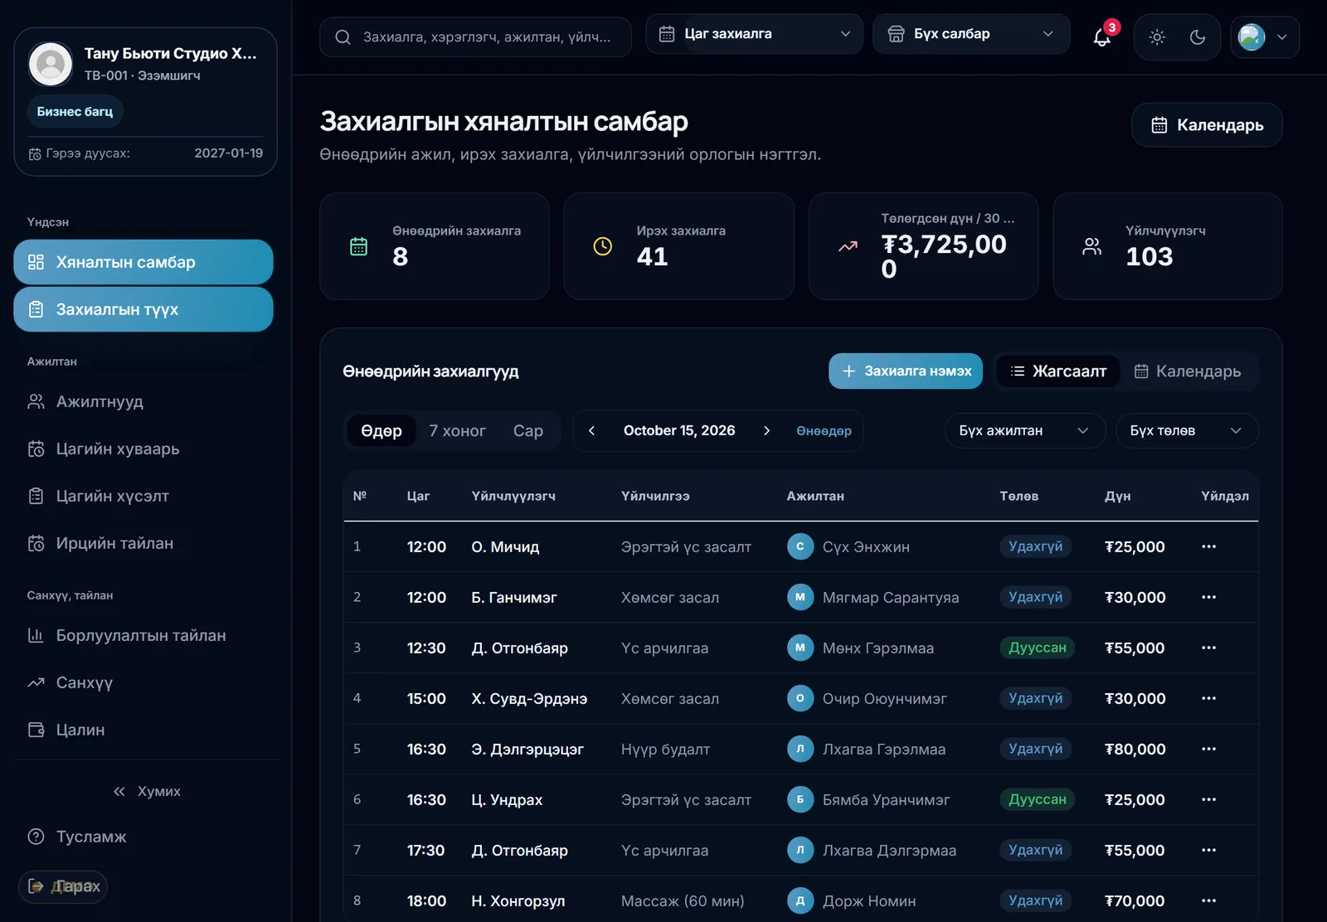Go to next date arrow
This screenshot has height=922, width=1327.
pyautogui.click(x=766, y=431)
